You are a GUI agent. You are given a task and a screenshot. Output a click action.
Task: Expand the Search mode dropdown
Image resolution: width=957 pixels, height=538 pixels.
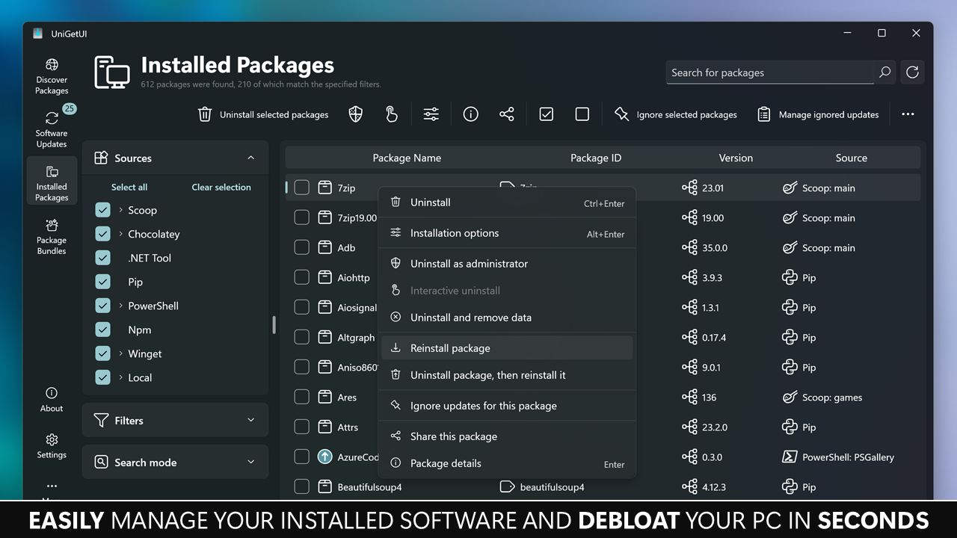[175, 462]
